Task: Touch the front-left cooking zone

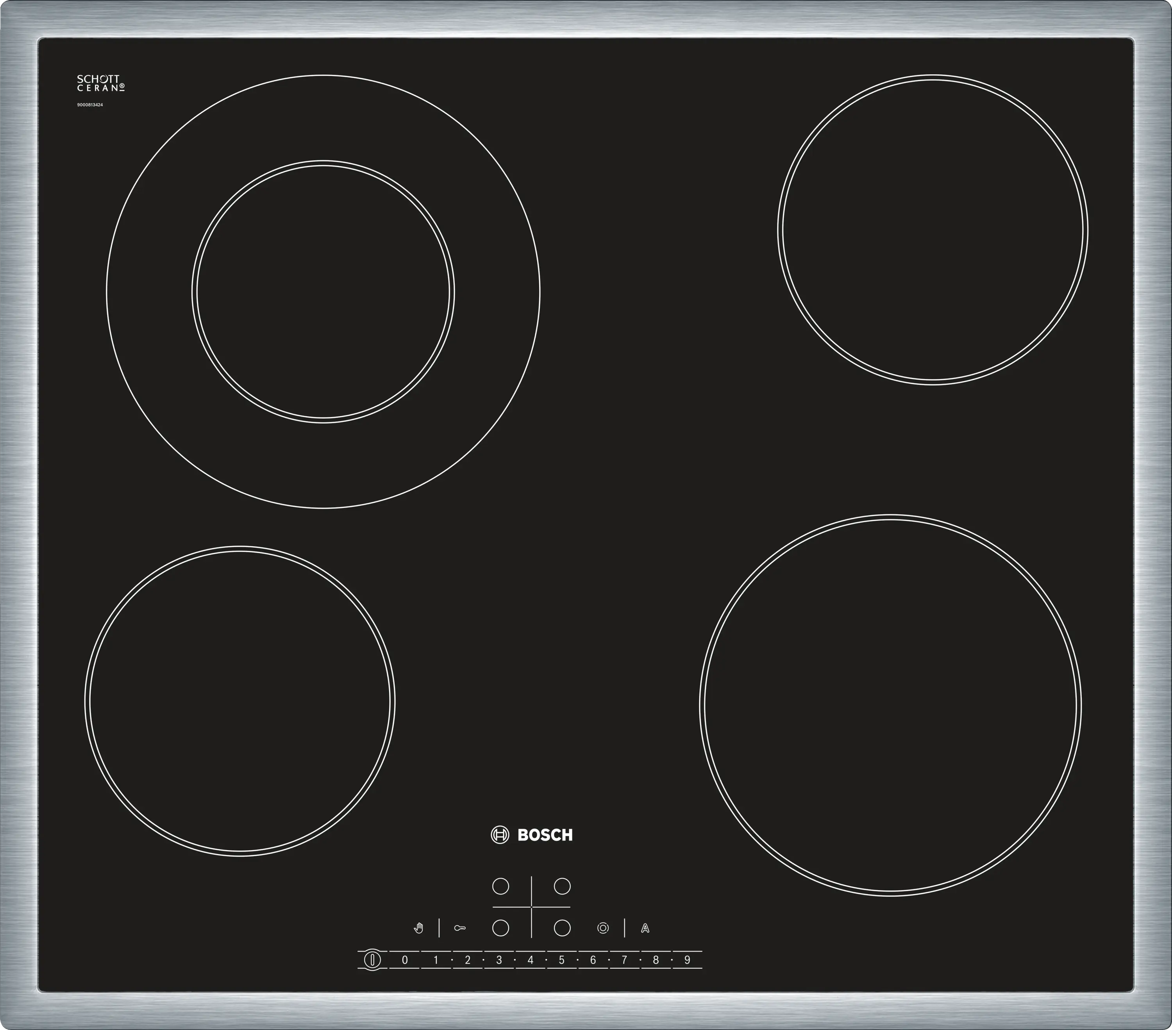Action: click(240, 701)
